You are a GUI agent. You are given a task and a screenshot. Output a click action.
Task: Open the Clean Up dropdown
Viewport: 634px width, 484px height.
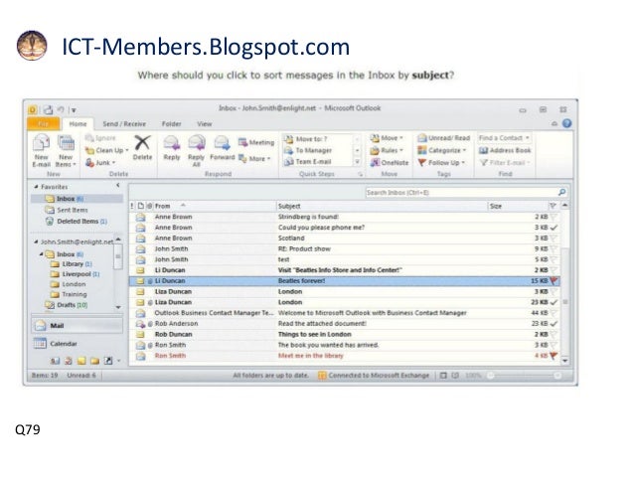click(106, 150)
